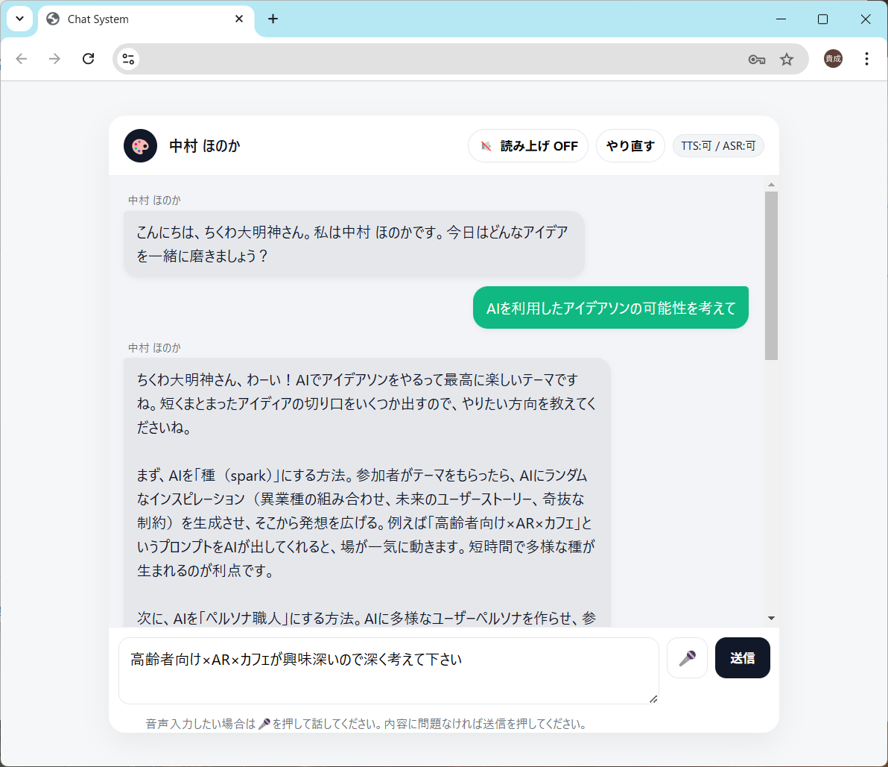The image size is (888, 767).
Task: Click the chat scrollbar thumb
Action: pyautogui.click(x=771, y=276)
